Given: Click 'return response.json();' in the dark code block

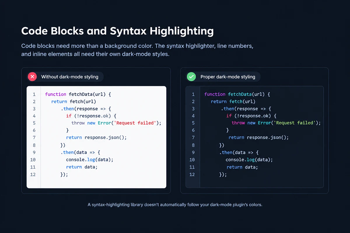Looking at the screenshot, I should (x=259, y=137).
